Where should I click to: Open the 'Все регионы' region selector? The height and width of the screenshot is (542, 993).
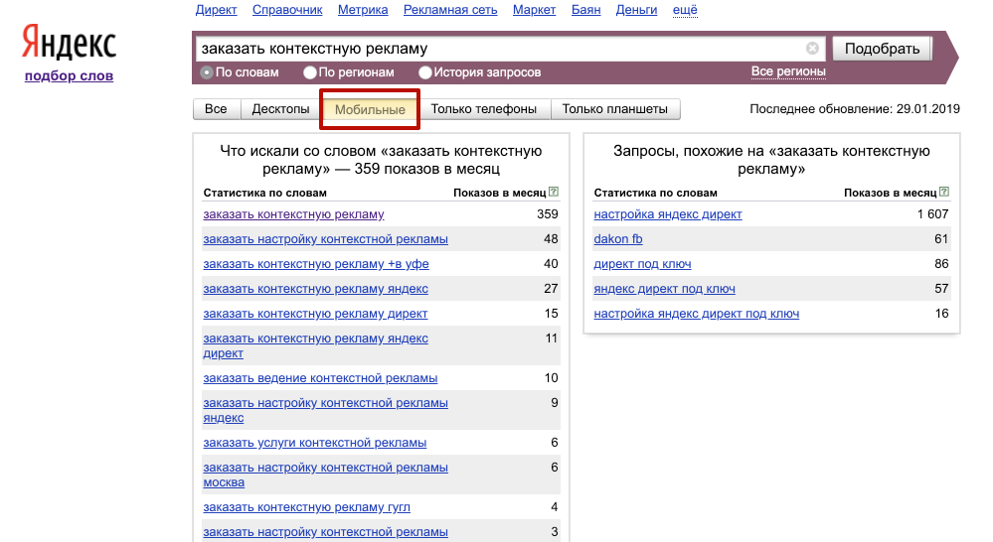[788, 71]
